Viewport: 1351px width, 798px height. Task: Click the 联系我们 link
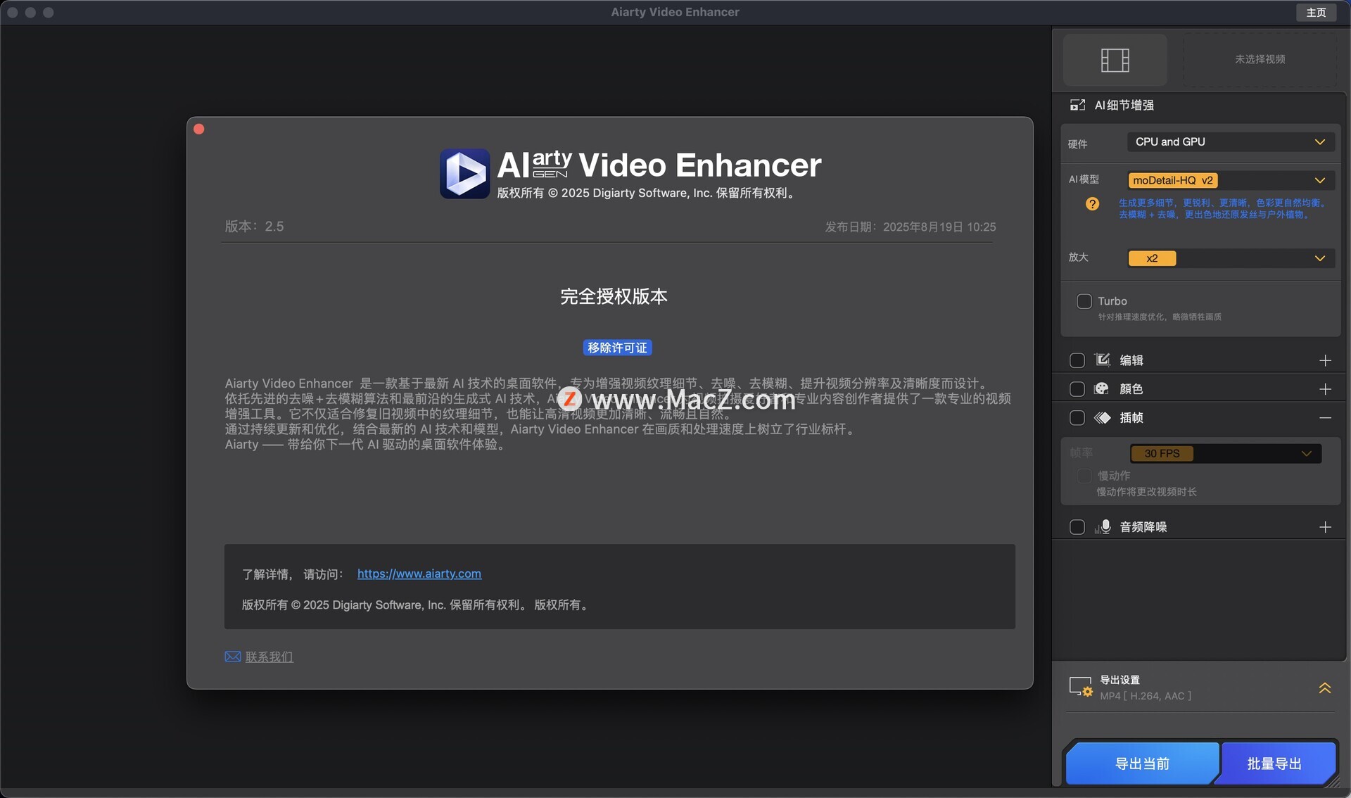coord(269,657)
